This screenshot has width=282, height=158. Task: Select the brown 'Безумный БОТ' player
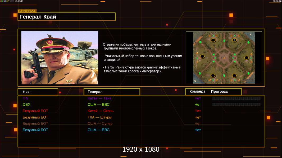tap(35, 124)
